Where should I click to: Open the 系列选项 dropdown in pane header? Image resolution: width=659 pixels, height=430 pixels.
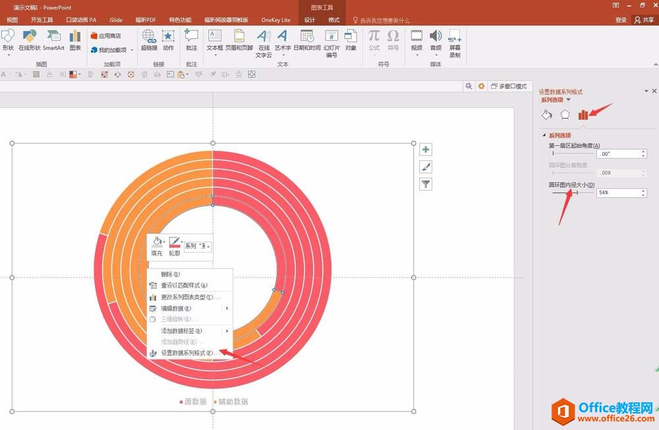pos(569,100)
